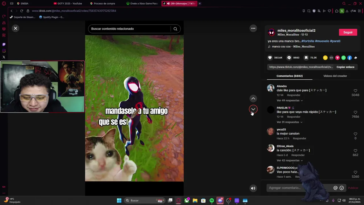Switch to the ENEBA browser tab
Image resolution: width=364 pixels, height=205 pixels.
(x=32, y=3)
